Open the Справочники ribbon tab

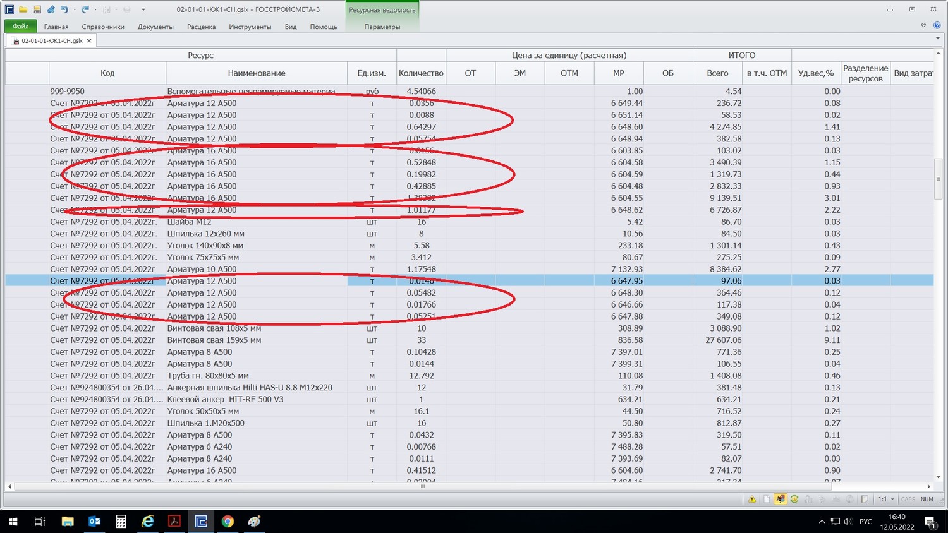[103, 27]
